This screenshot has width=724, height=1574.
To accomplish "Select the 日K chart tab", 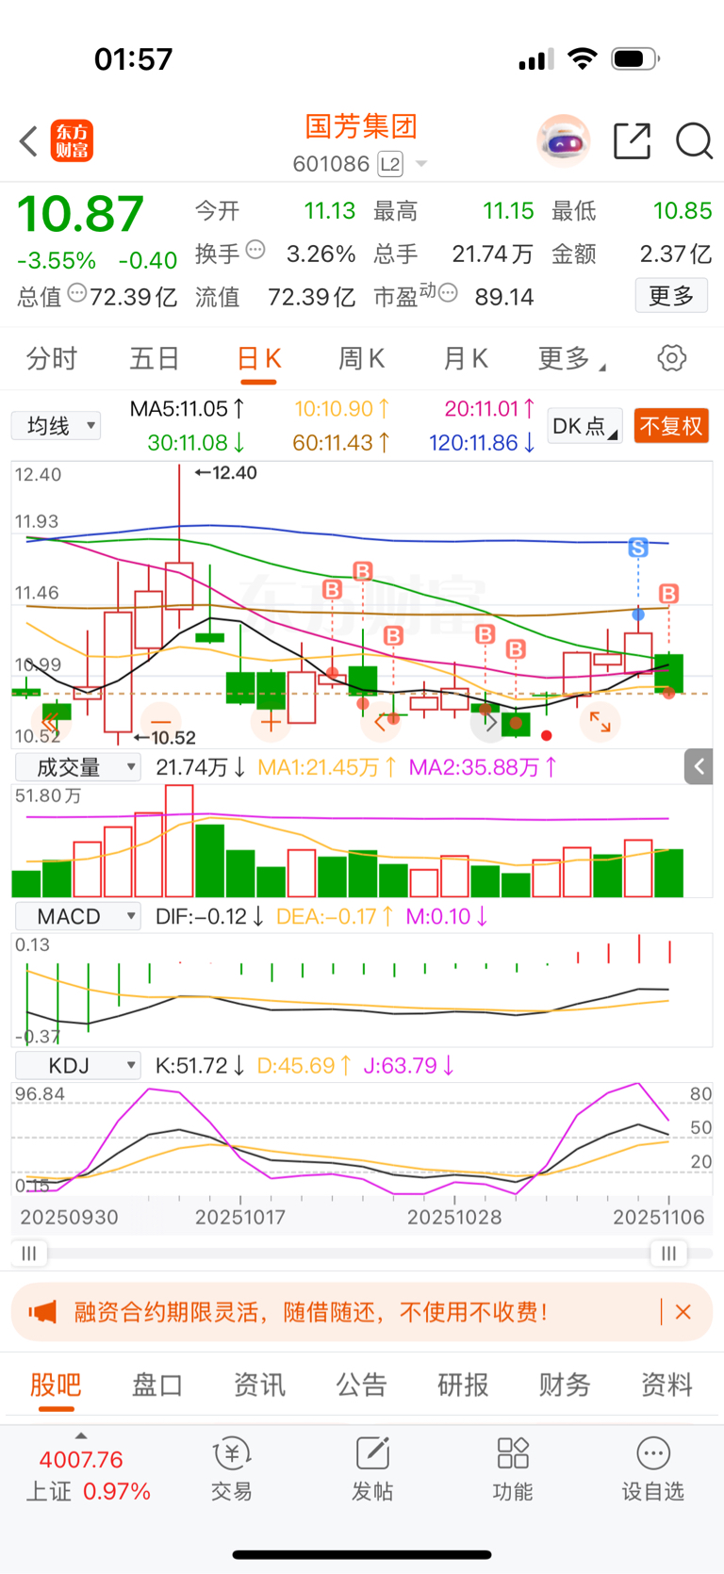I will (x=258, y=359).
